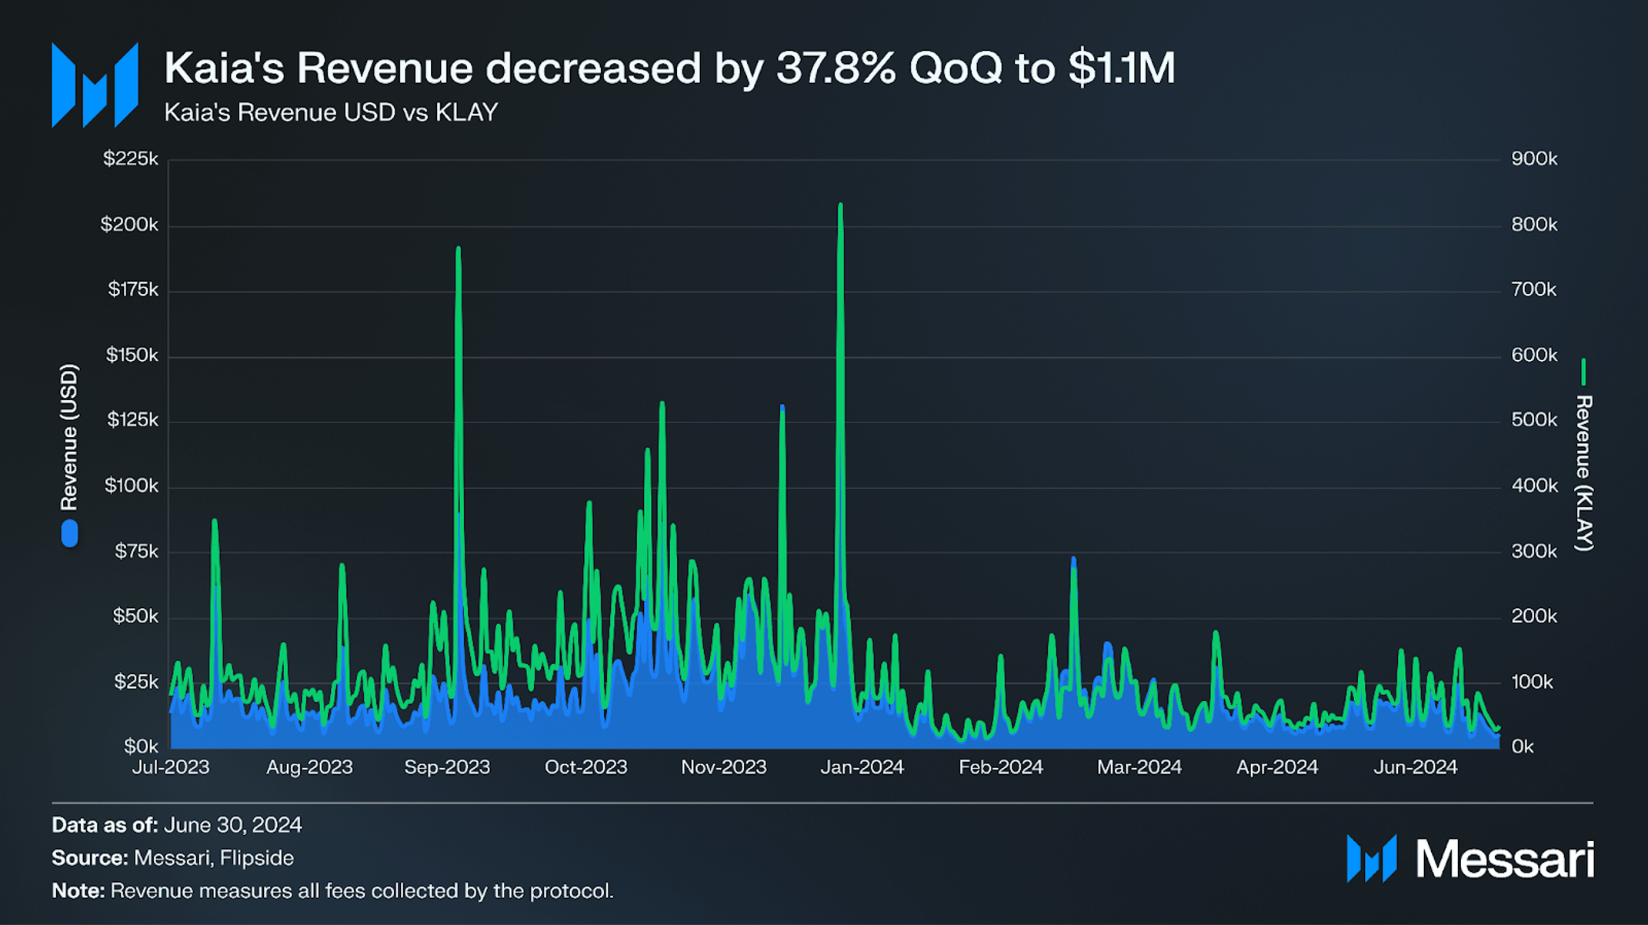
Task: Click the Jul-2023 x-axis label
Action: pyautogui.click(x=171, y=767)
